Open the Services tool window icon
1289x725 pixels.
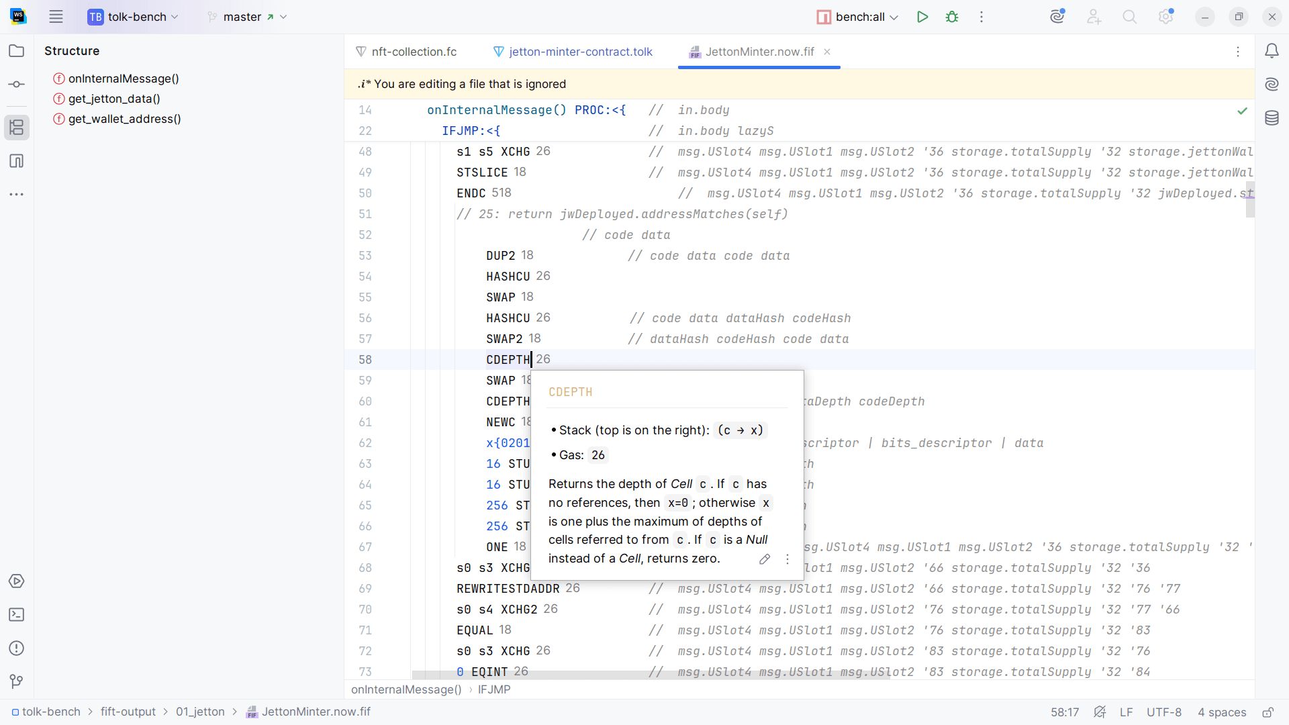coord(17,581)
